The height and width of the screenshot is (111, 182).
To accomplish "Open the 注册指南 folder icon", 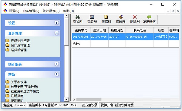I will (7, 96).
